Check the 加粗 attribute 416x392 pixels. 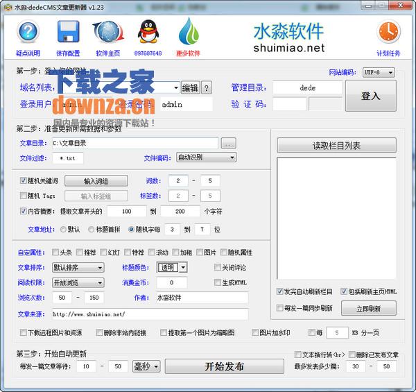click(175, 252)
